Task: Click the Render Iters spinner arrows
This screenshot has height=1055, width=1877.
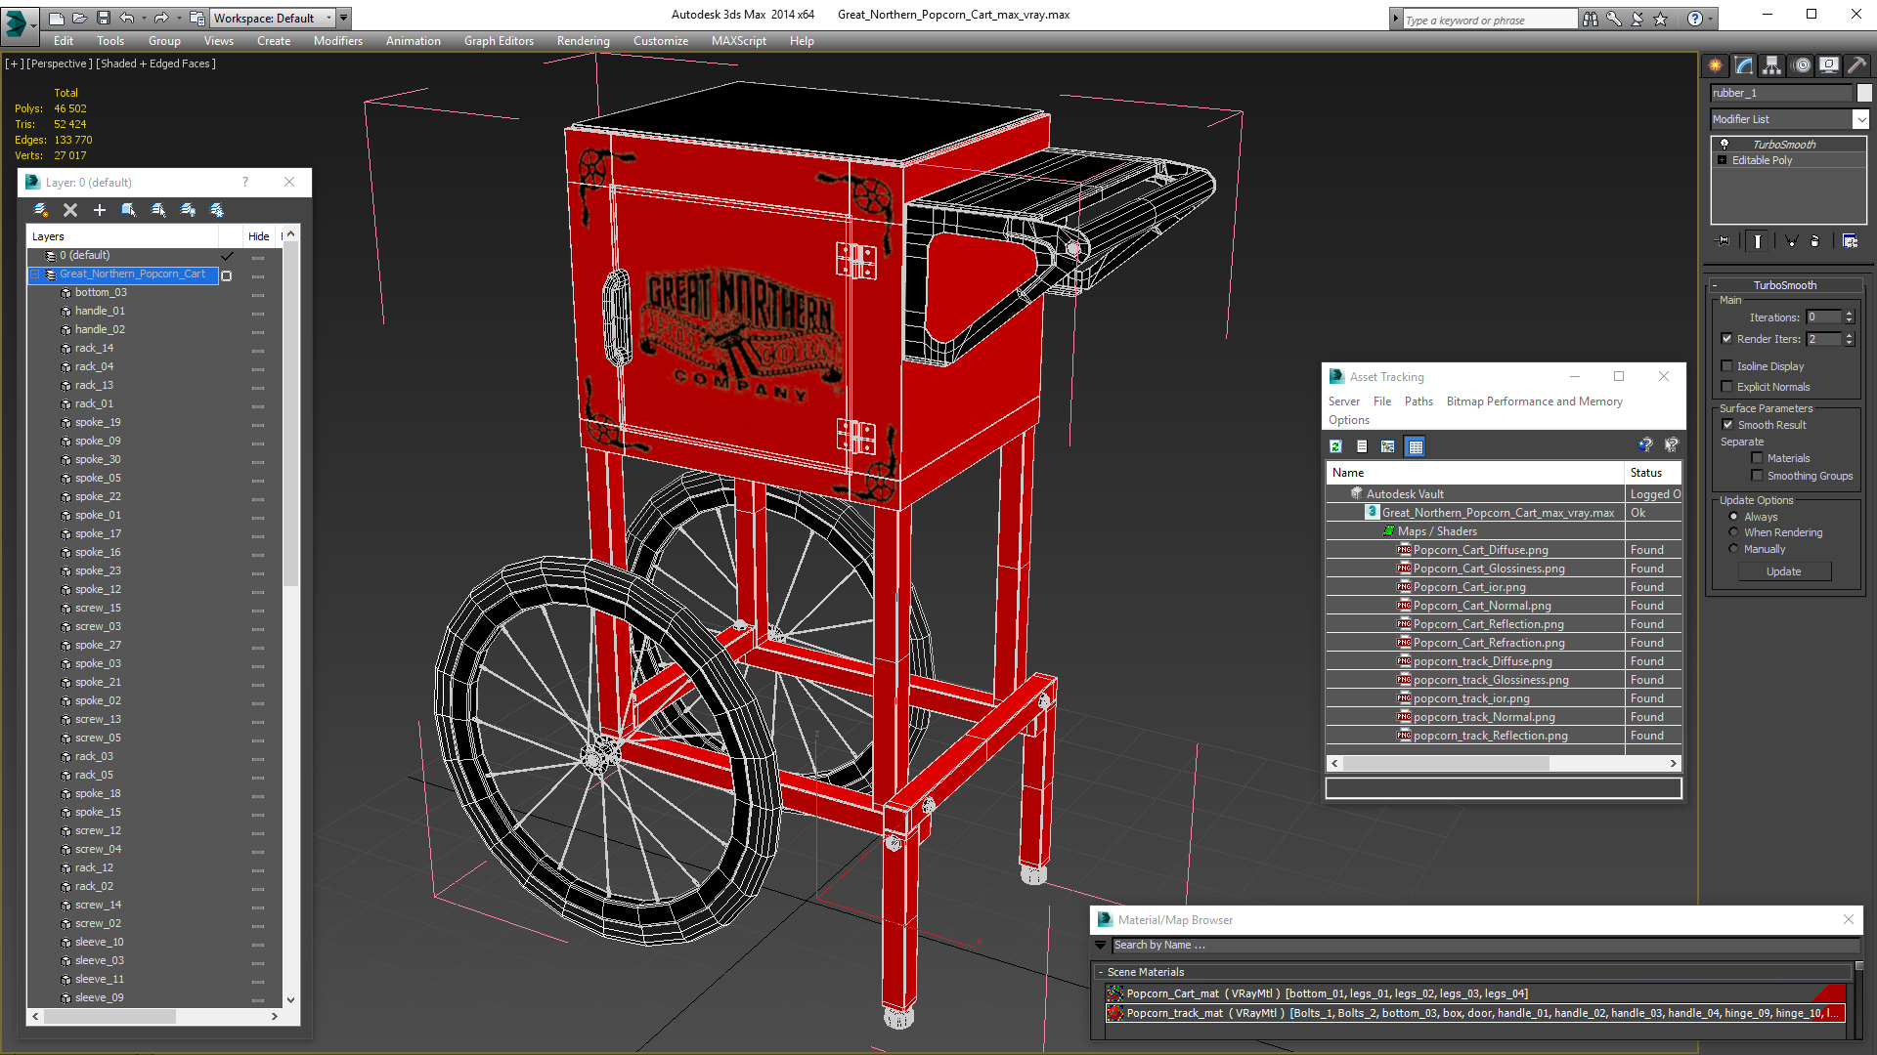Action: (1849, 339)
